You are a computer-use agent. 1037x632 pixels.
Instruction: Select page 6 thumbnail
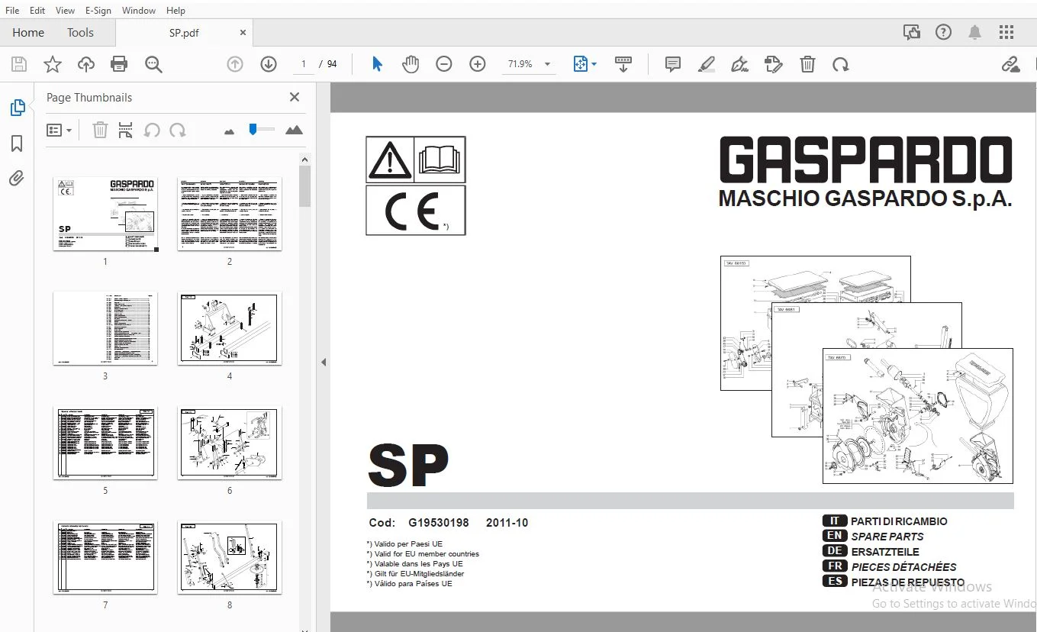click(x=230, y=443)
